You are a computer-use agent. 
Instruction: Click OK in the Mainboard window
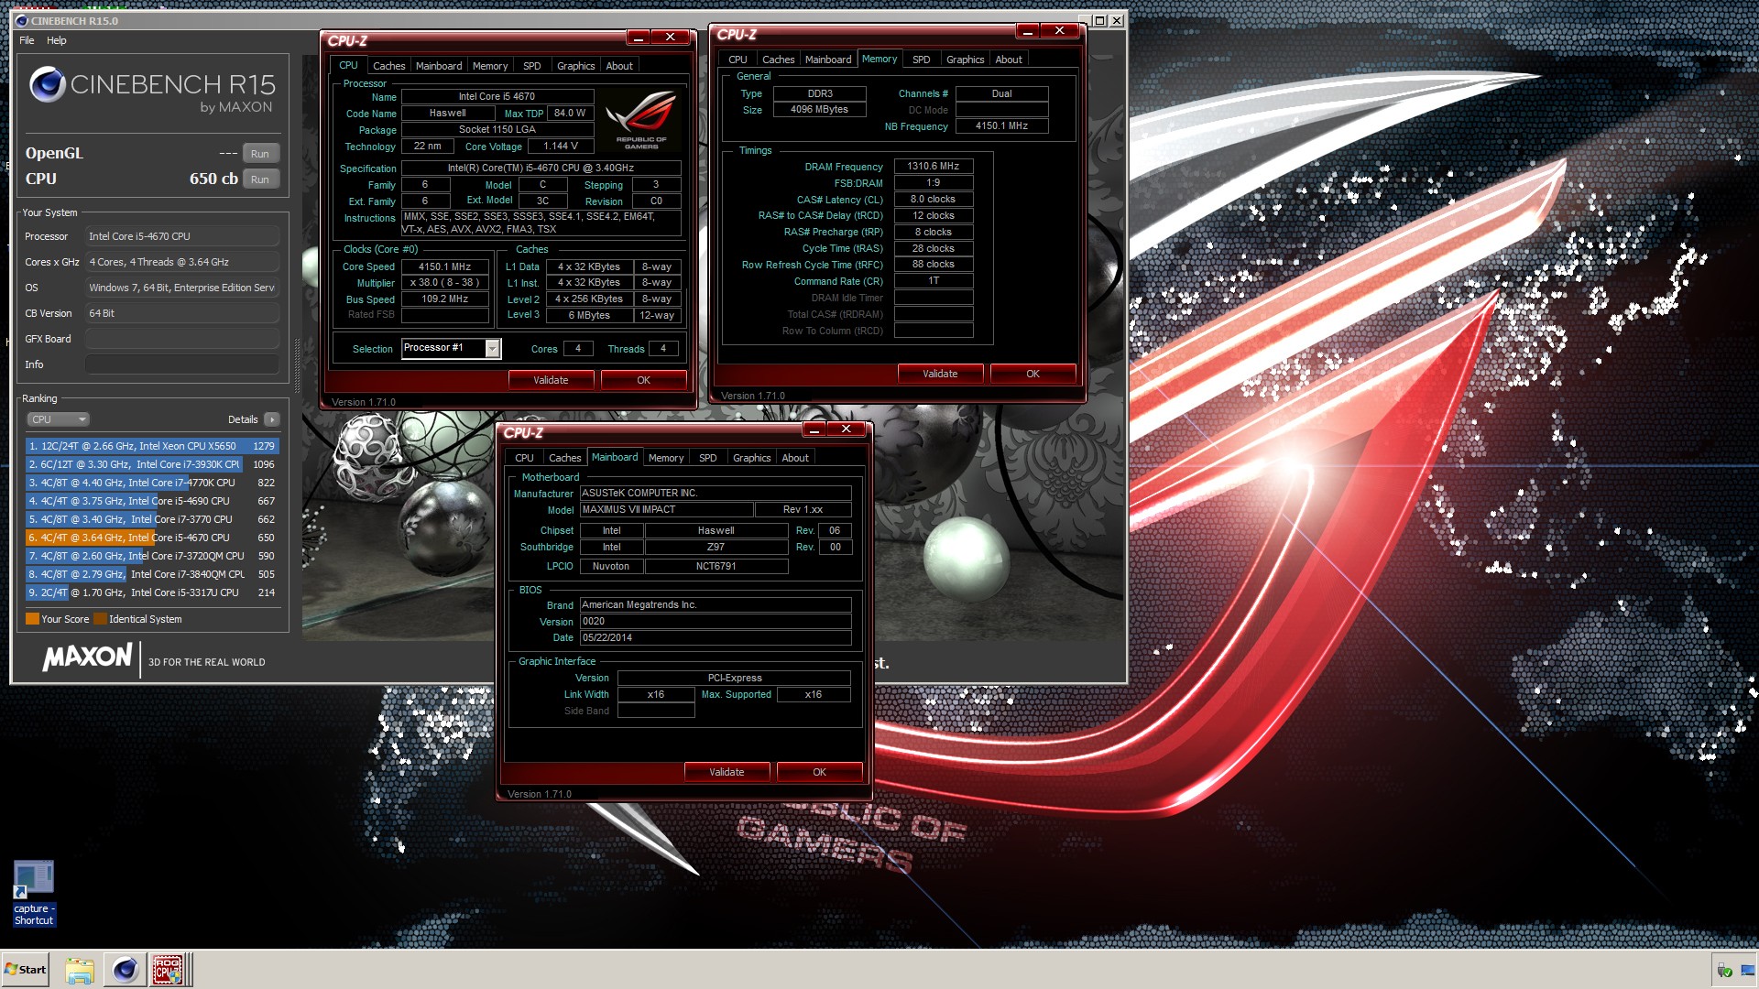[x=819, y=772]
